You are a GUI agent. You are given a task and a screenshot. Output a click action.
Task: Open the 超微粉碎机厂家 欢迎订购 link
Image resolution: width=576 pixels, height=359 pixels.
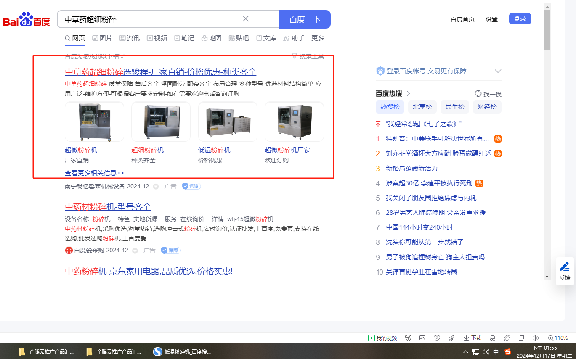[x=287, y=150]
